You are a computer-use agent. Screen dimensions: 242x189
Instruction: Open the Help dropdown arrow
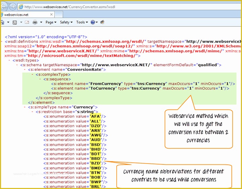click(x=96, y=22)
